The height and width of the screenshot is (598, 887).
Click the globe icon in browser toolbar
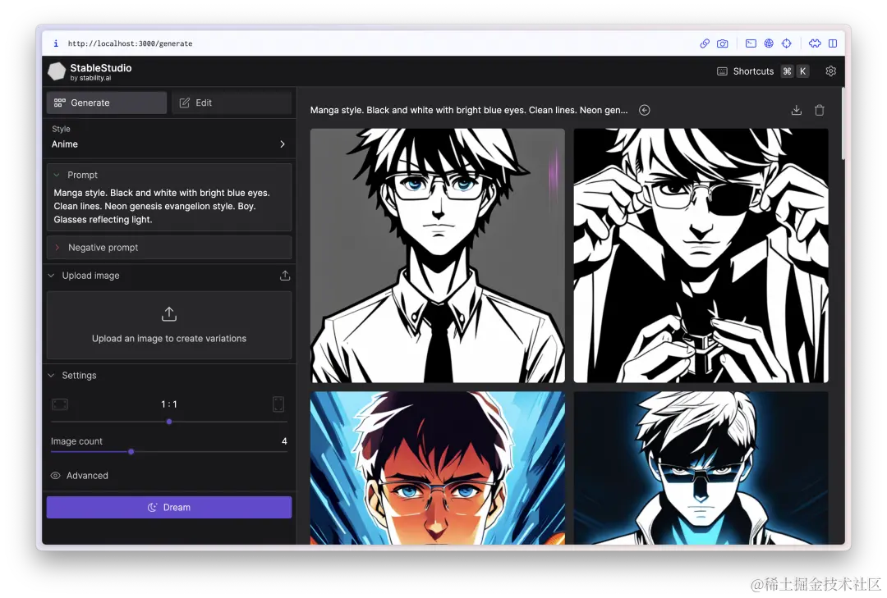click(769, 43)
